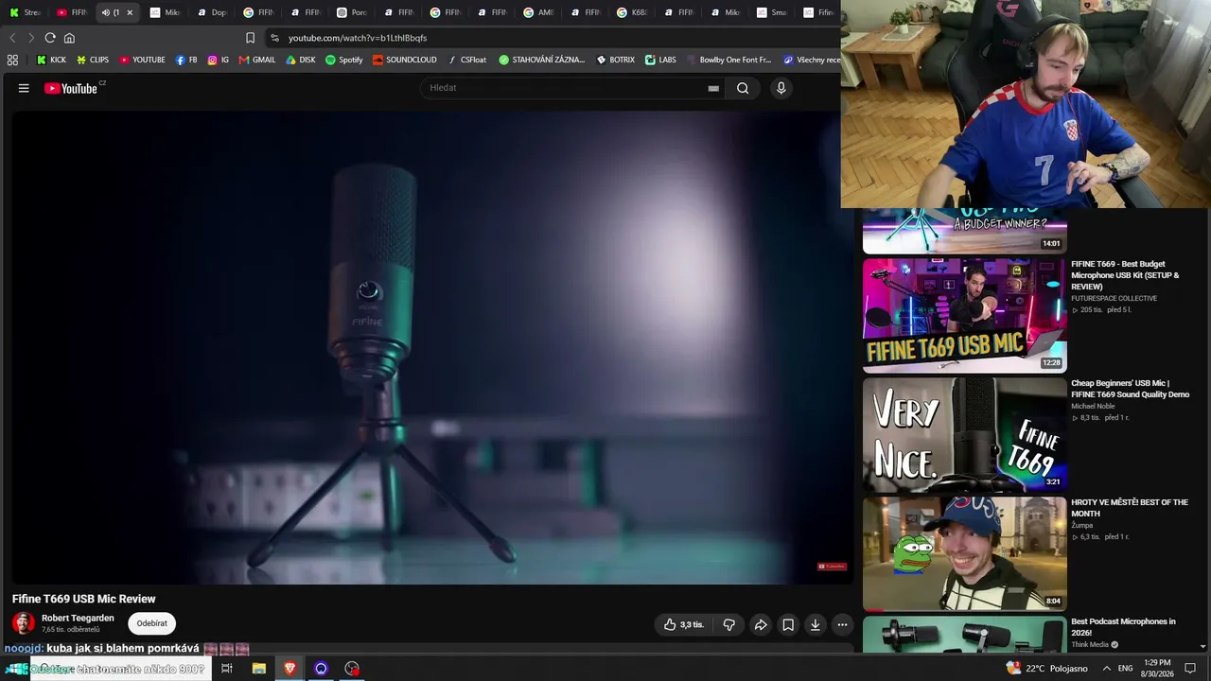The width and height of the screenshot is (1211, 681).
Task: Switch to the first FIFIN YouTube tab
Action: (71, 12)
